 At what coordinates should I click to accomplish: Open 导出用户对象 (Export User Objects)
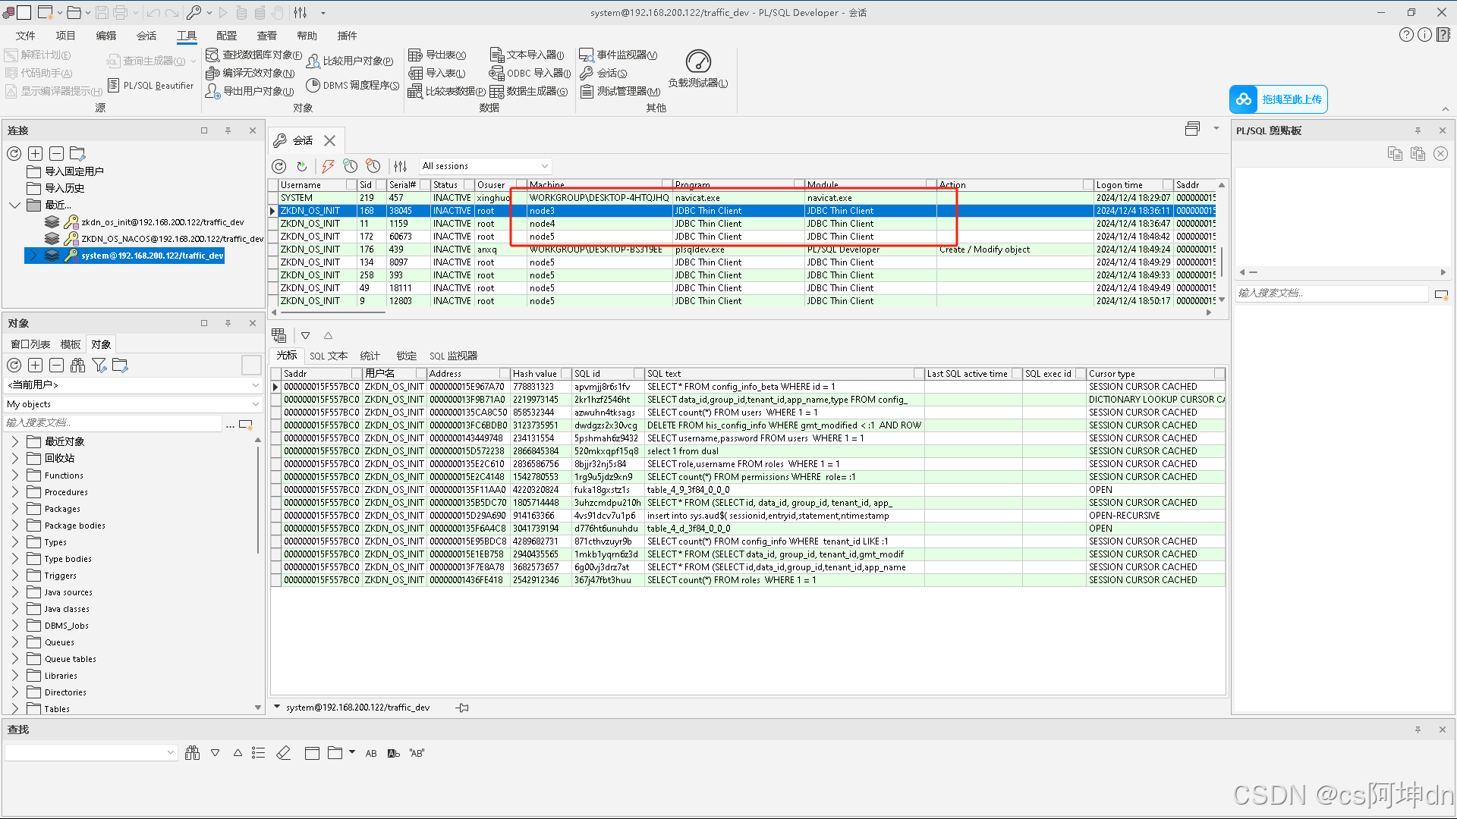(250, 91)
